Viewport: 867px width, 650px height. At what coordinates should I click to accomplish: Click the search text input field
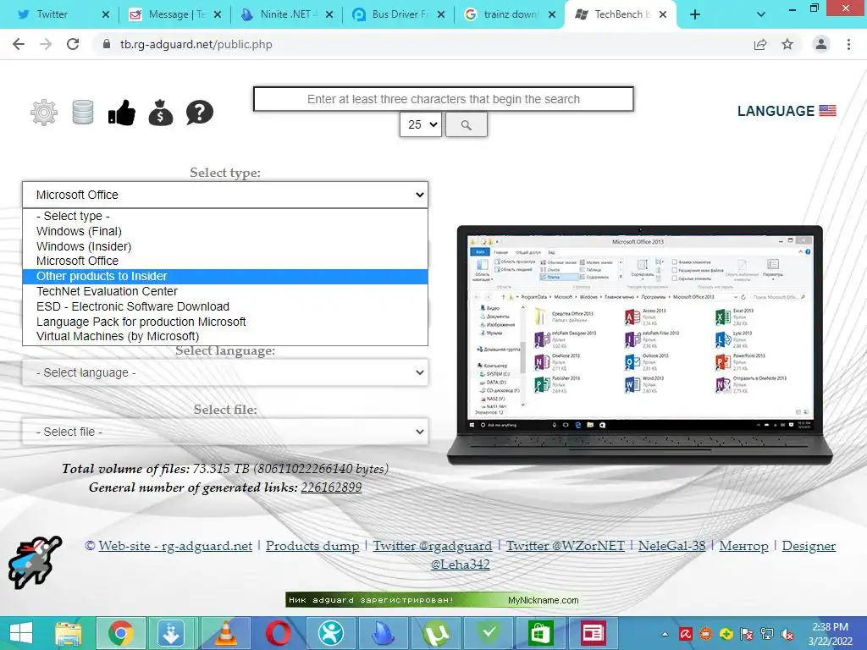444,99
